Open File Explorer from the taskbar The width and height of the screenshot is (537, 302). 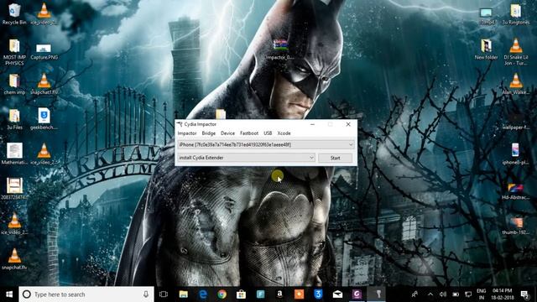(184, 294)
